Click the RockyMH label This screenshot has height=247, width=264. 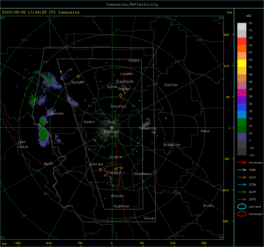(x=77, y=82)
